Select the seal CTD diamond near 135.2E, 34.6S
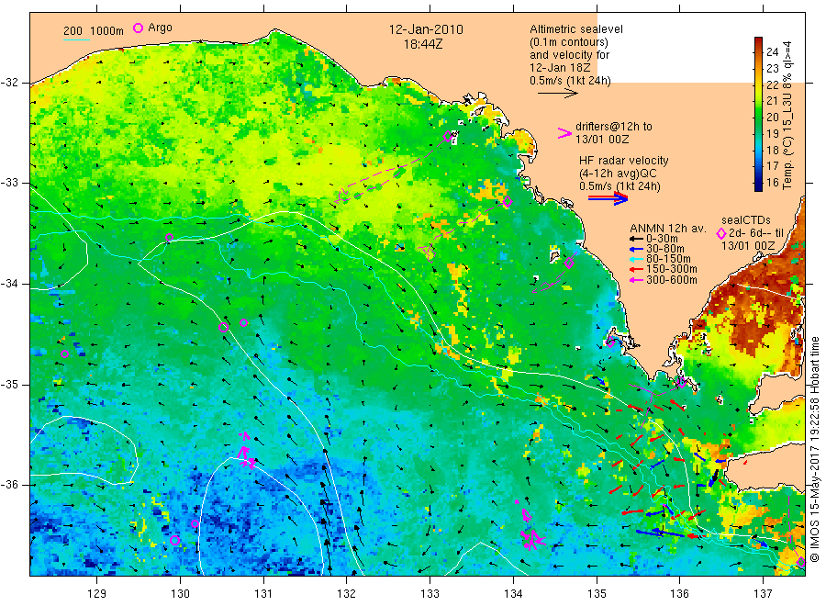The height and width of the screenshot is (606, 826). point(610,343)
